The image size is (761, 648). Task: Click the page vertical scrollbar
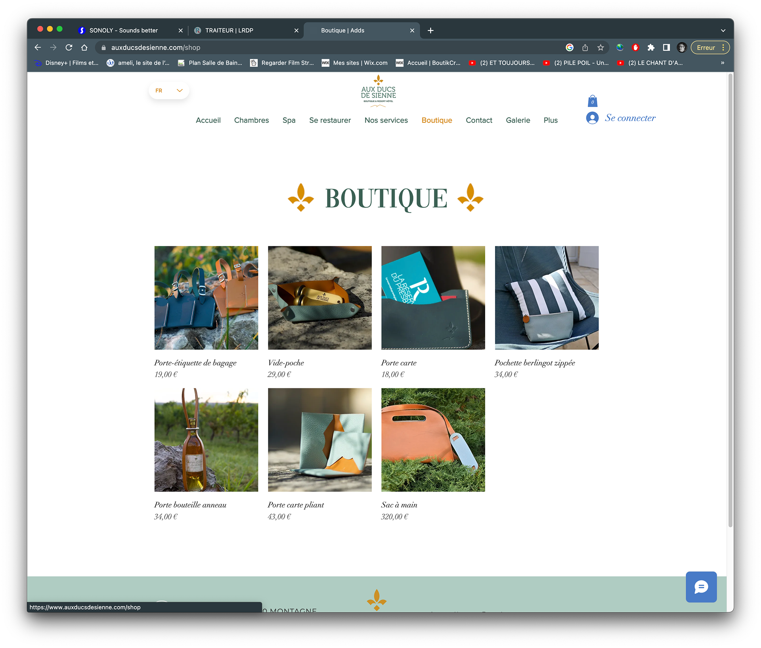coord(730,300)
